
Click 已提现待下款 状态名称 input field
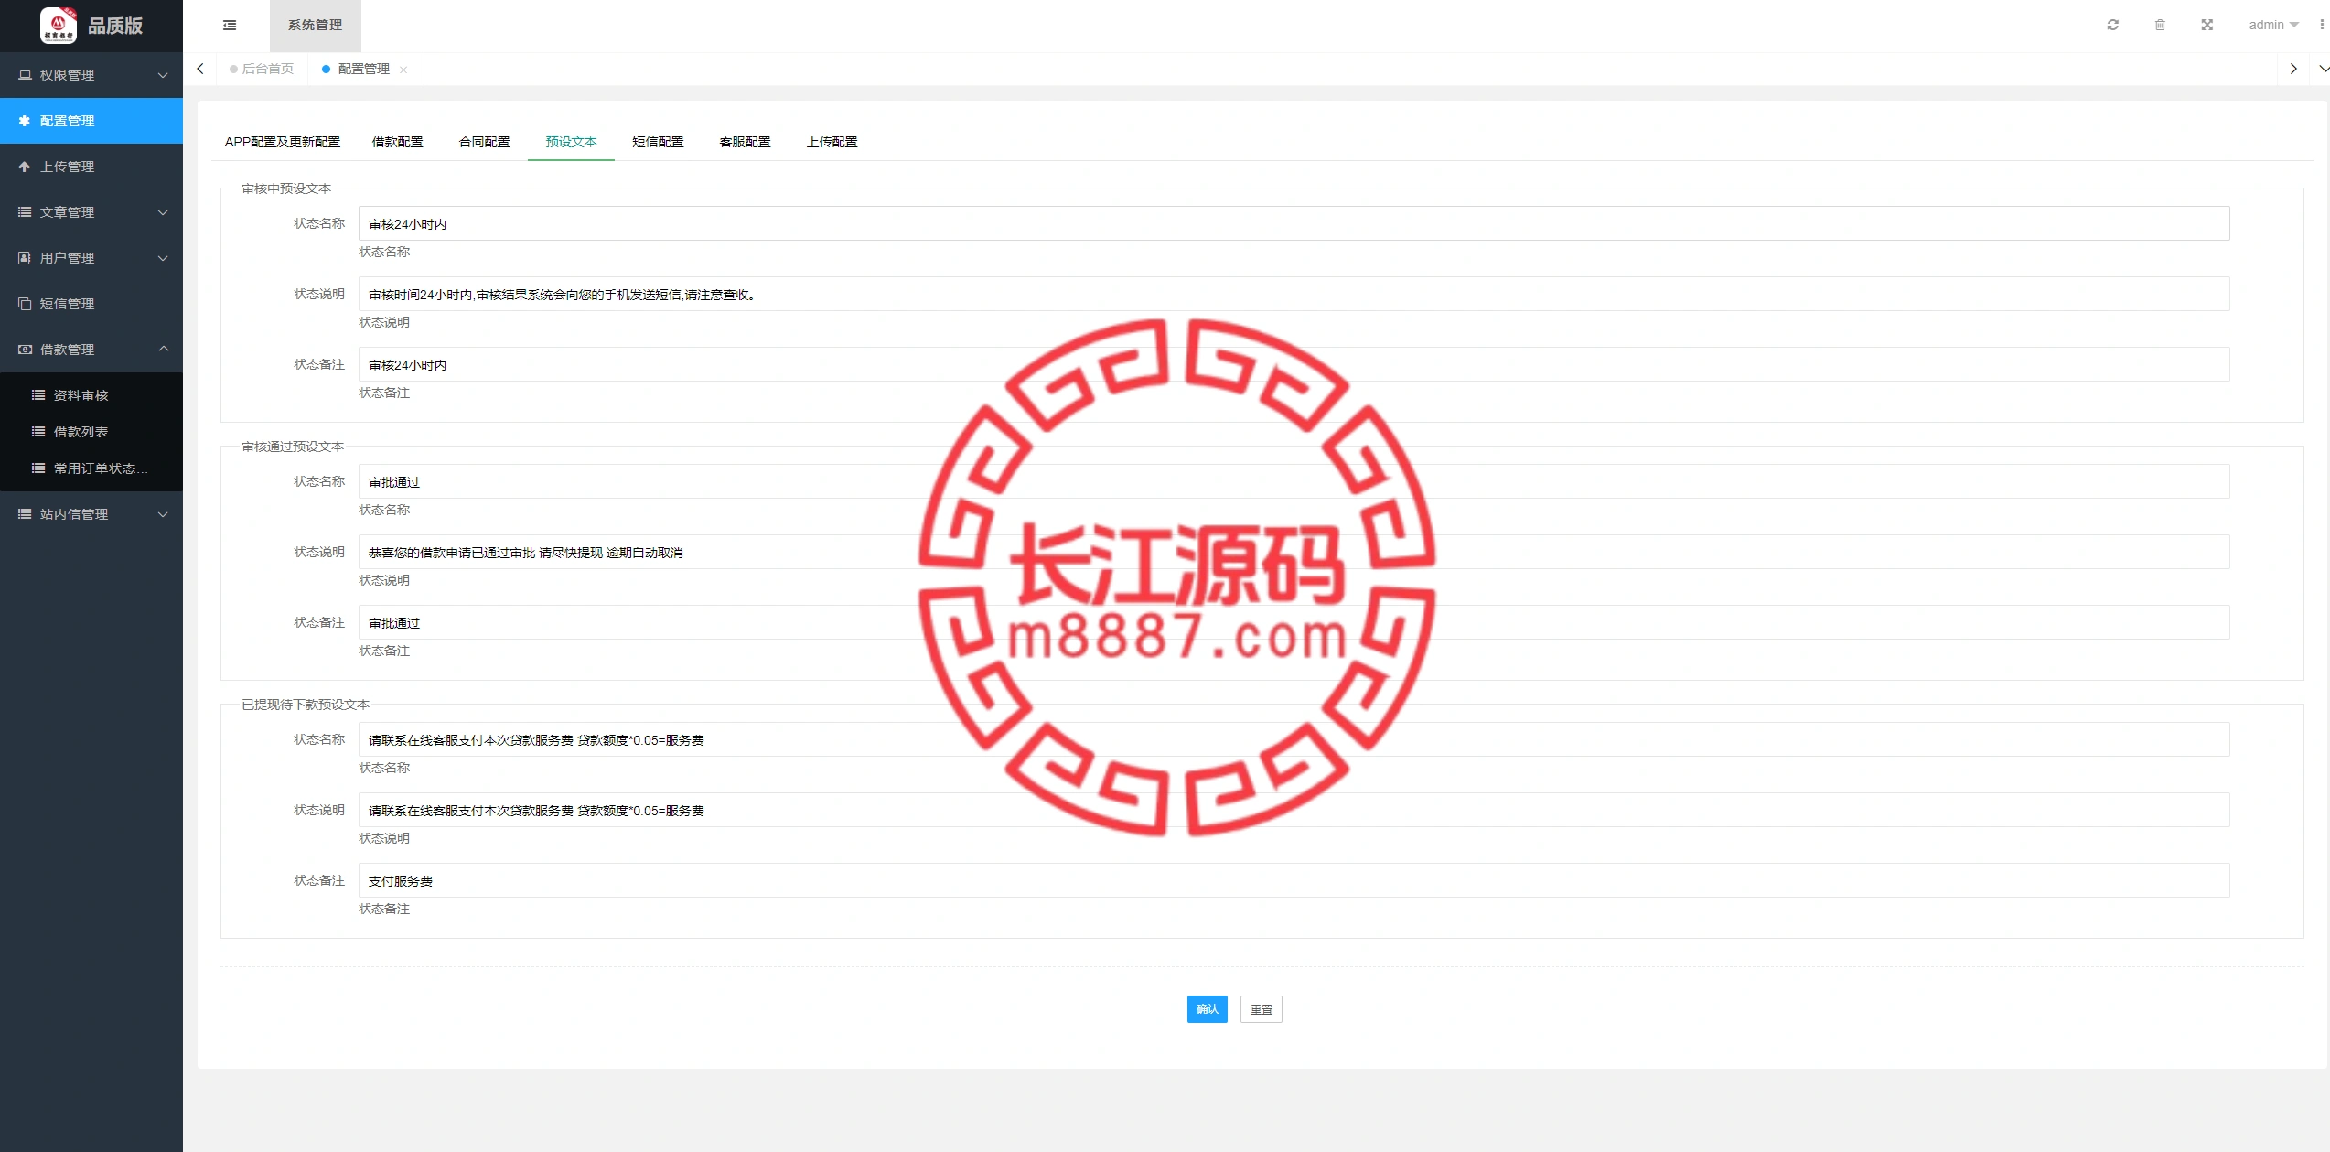(1294, 739)
